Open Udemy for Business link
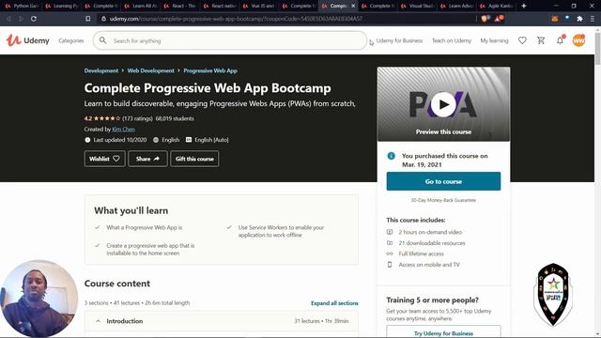The width and height of the screenshot is (601, 338). [399, 40]
